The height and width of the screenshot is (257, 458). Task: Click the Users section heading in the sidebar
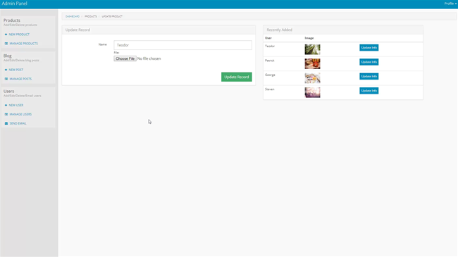click(x=8, y=91)
